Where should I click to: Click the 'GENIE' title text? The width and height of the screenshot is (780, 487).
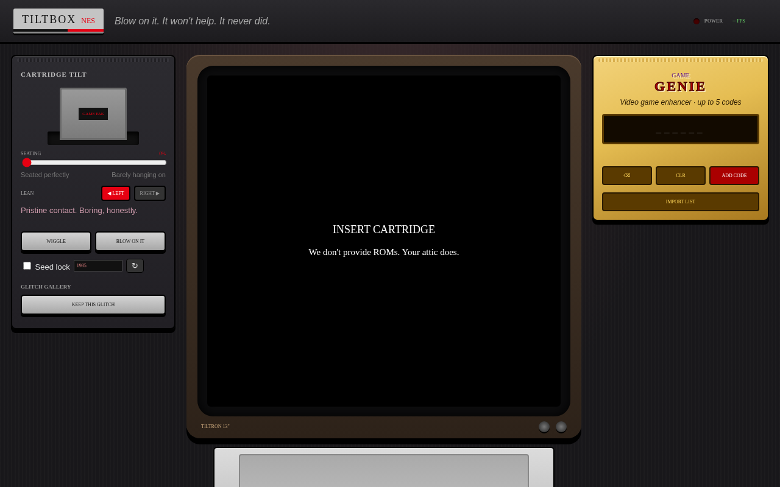[x=681, y=86]
